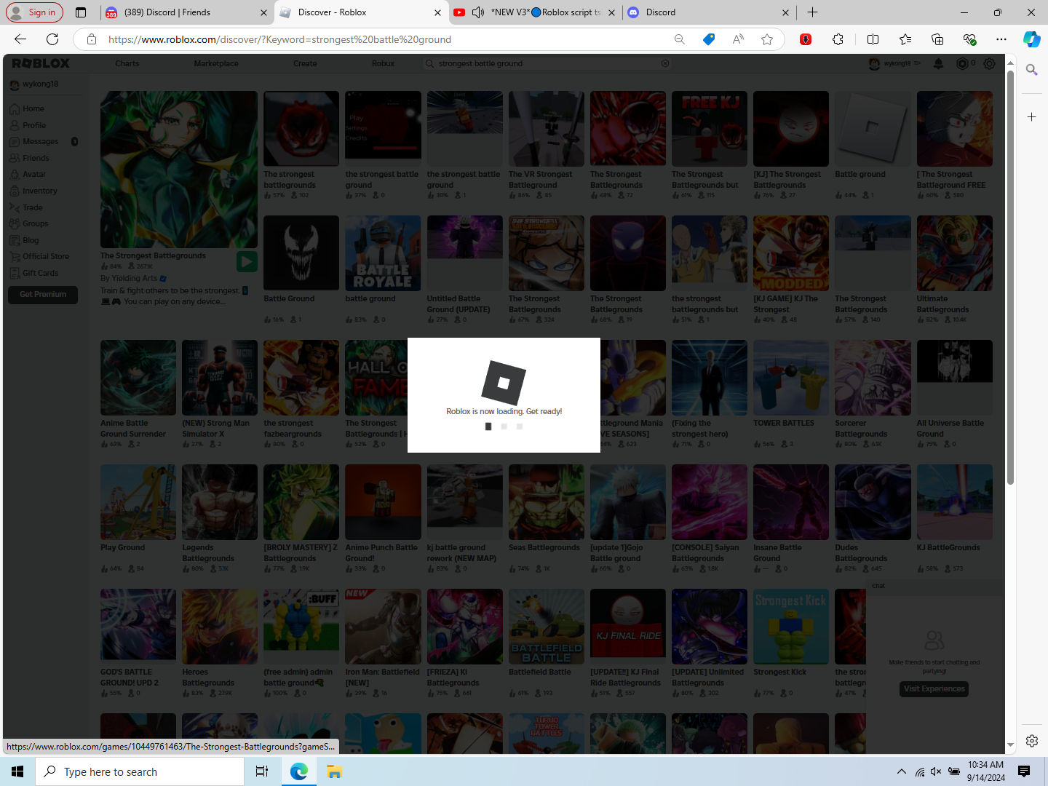Open the shopping tag icon in address bar

(x=709, y=39)
